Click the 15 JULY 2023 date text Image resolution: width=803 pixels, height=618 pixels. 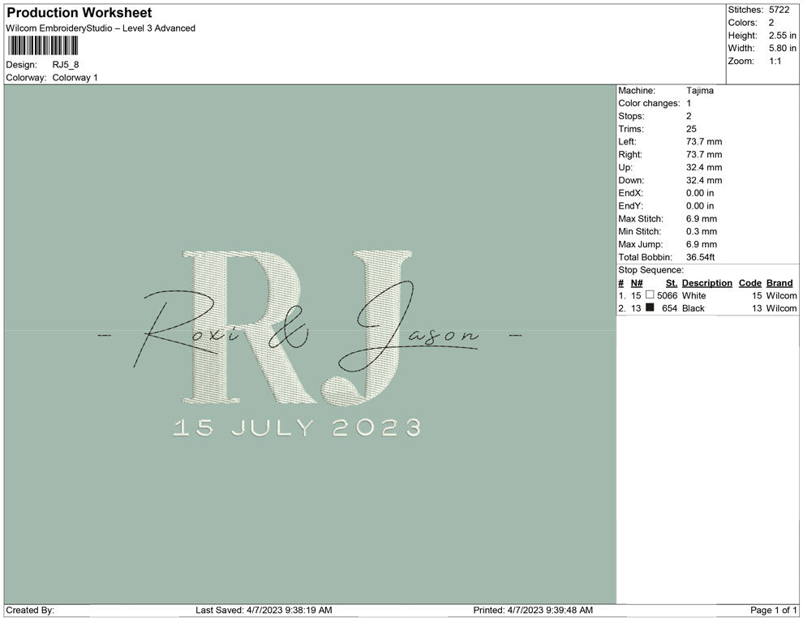[x=297, y=427]
